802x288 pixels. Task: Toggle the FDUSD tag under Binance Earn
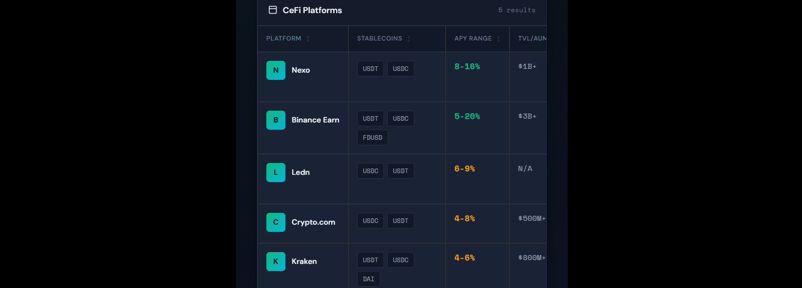click(x=372, y=137)
